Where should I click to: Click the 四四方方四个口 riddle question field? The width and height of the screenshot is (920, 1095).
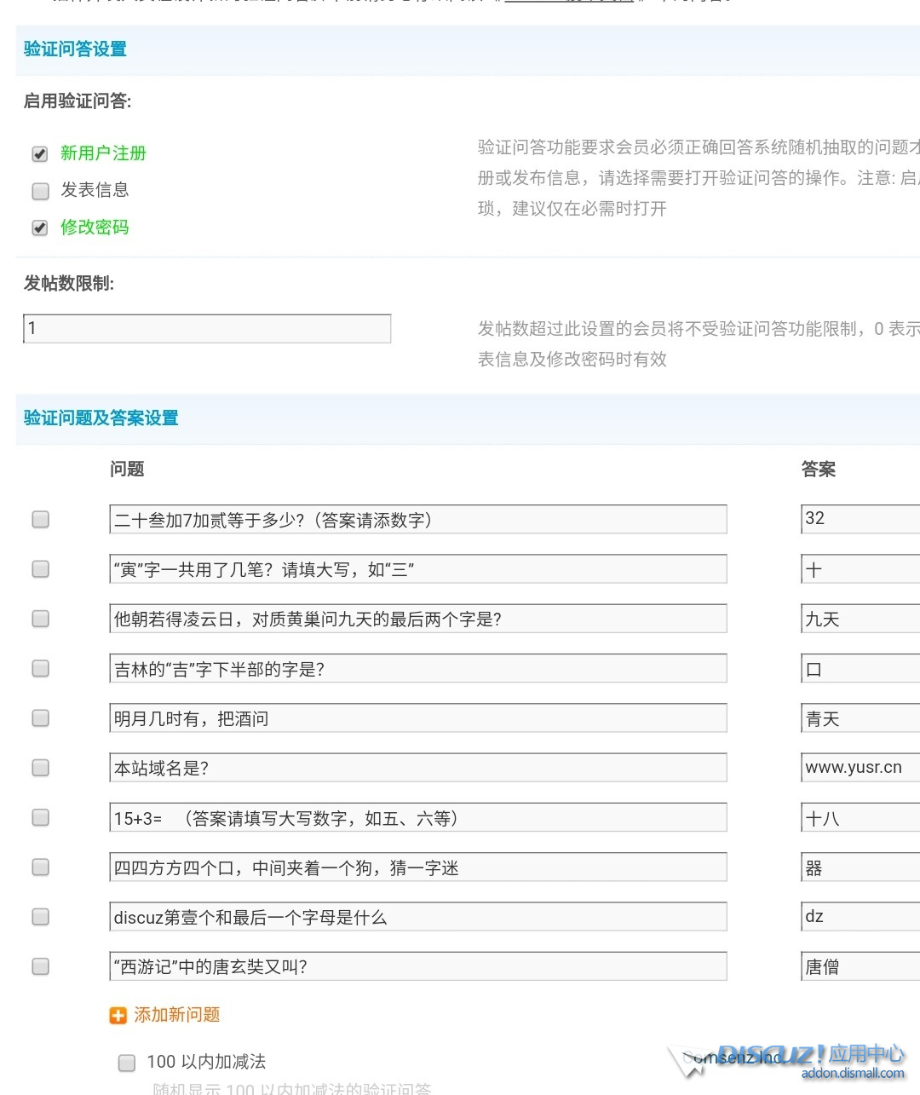417,867
